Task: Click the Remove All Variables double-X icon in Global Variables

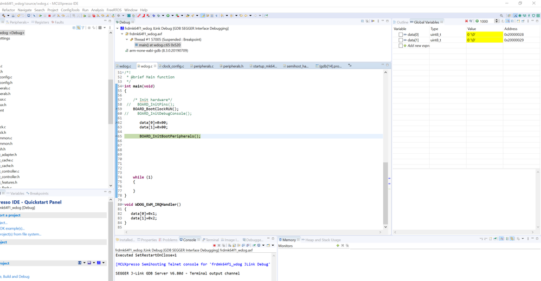Action: click(471, 21)
